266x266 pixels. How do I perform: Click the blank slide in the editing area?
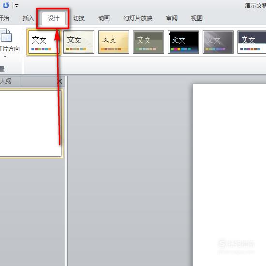pos(229,175)
